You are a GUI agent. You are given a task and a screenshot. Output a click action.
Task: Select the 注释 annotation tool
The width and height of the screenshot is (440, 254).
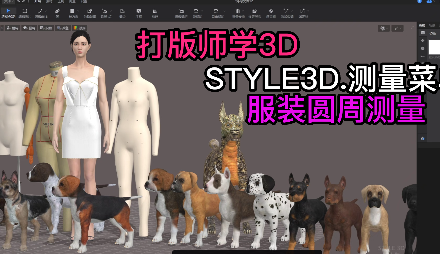(x=139, y=13)
